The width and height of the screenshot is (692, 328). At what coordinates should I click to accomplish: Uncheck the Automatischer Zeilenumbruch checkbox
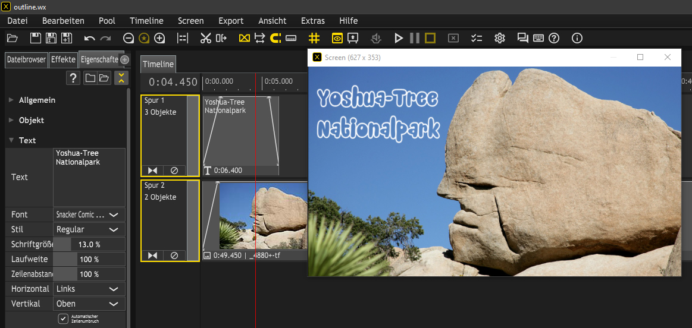(63, 318)
